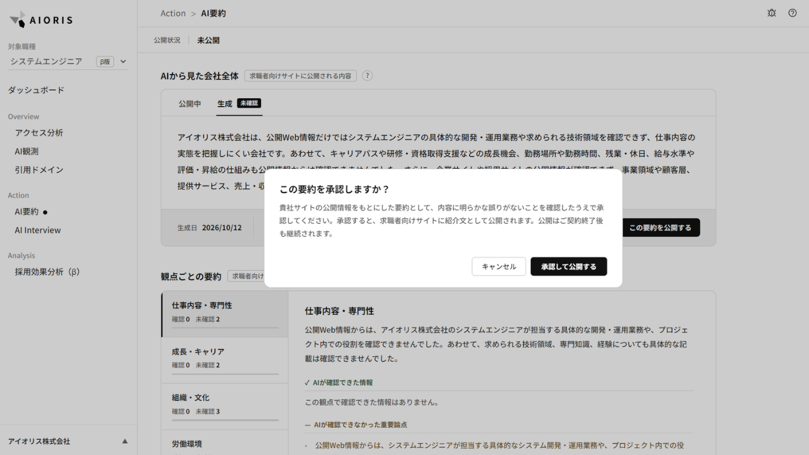Open AI Interview in the sidebar
The width and height of the screenshot is (809, 455).
(38, 230)
